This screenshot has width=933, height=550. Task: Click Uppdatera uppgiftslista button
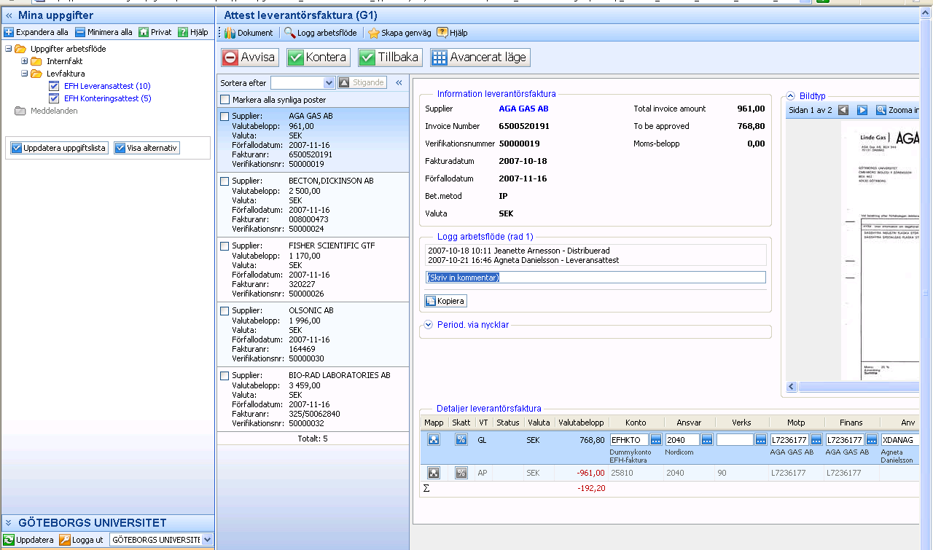[59, 148]
